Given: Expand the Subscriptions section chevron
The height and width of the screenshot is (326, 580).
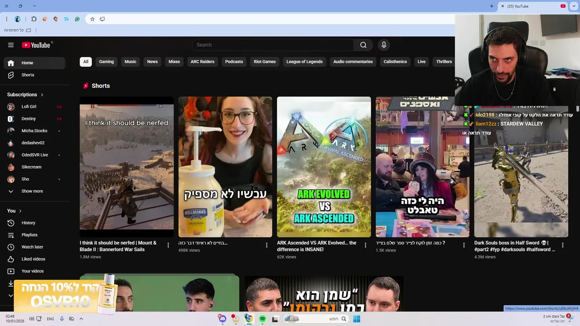Looking at the screenshot, I should click(42, 95).
